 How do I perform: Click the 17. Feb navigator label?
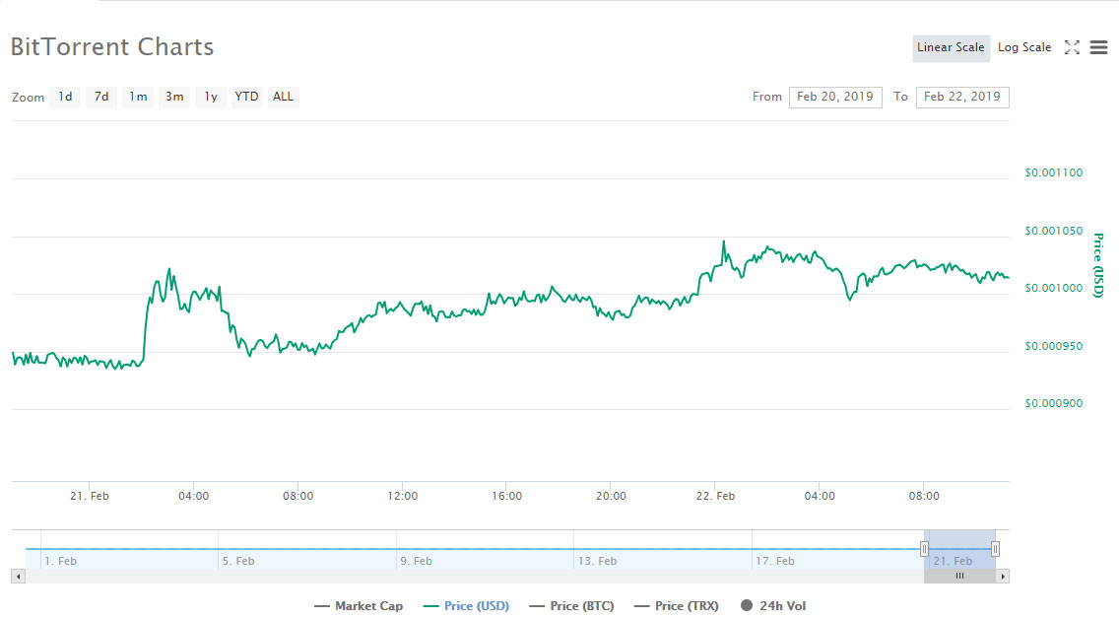(775, 561)
